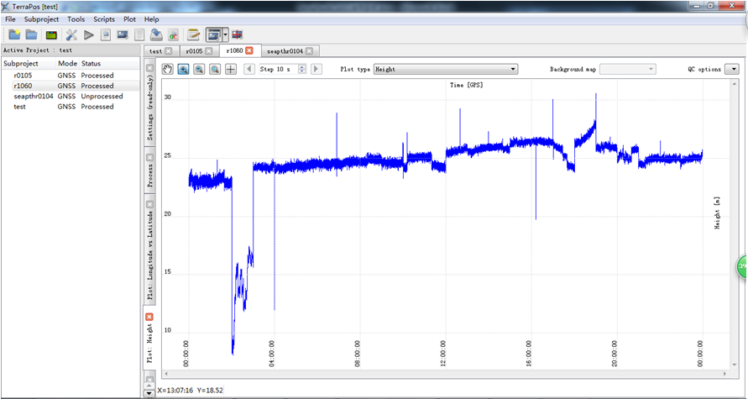Switch to the seapthr0104 tab

tap(286, 51)
